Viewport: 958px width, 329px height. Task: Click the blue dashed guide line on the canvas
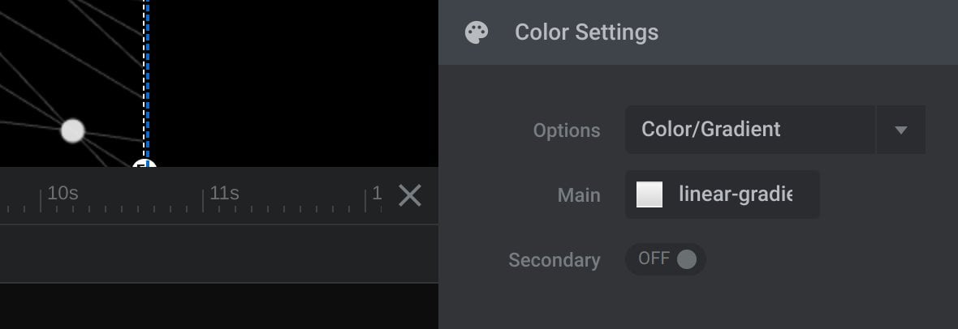click(x=147, y=79)
